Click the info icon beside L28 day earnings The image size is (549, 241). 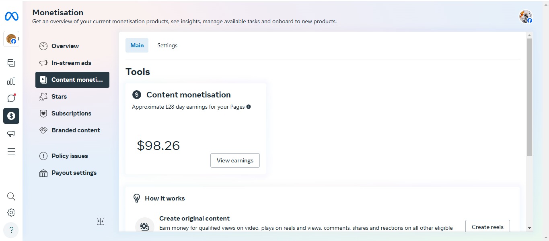tap(248, 107)
